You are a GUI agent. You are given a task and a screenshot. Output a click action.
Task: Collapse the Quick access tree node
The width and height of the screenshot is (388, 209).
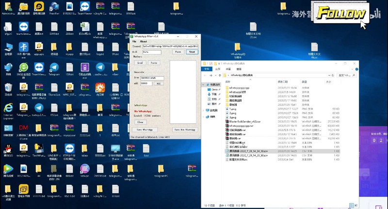click(x=204, y=85)
